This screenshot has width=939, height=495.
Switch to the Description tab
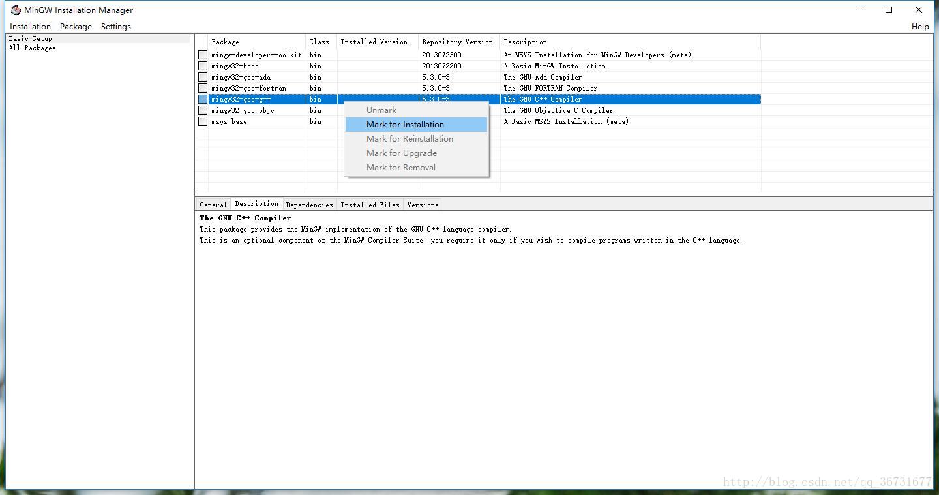pos(257,203)
